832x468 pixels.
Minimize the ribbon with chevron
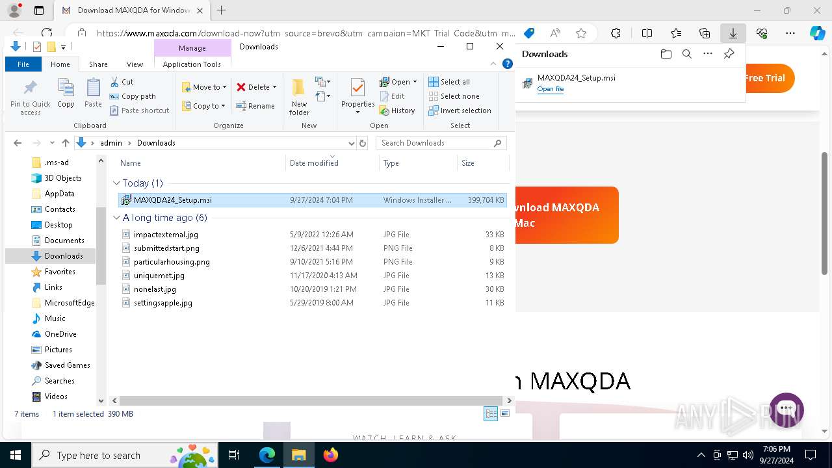click(x=495, y=64)
